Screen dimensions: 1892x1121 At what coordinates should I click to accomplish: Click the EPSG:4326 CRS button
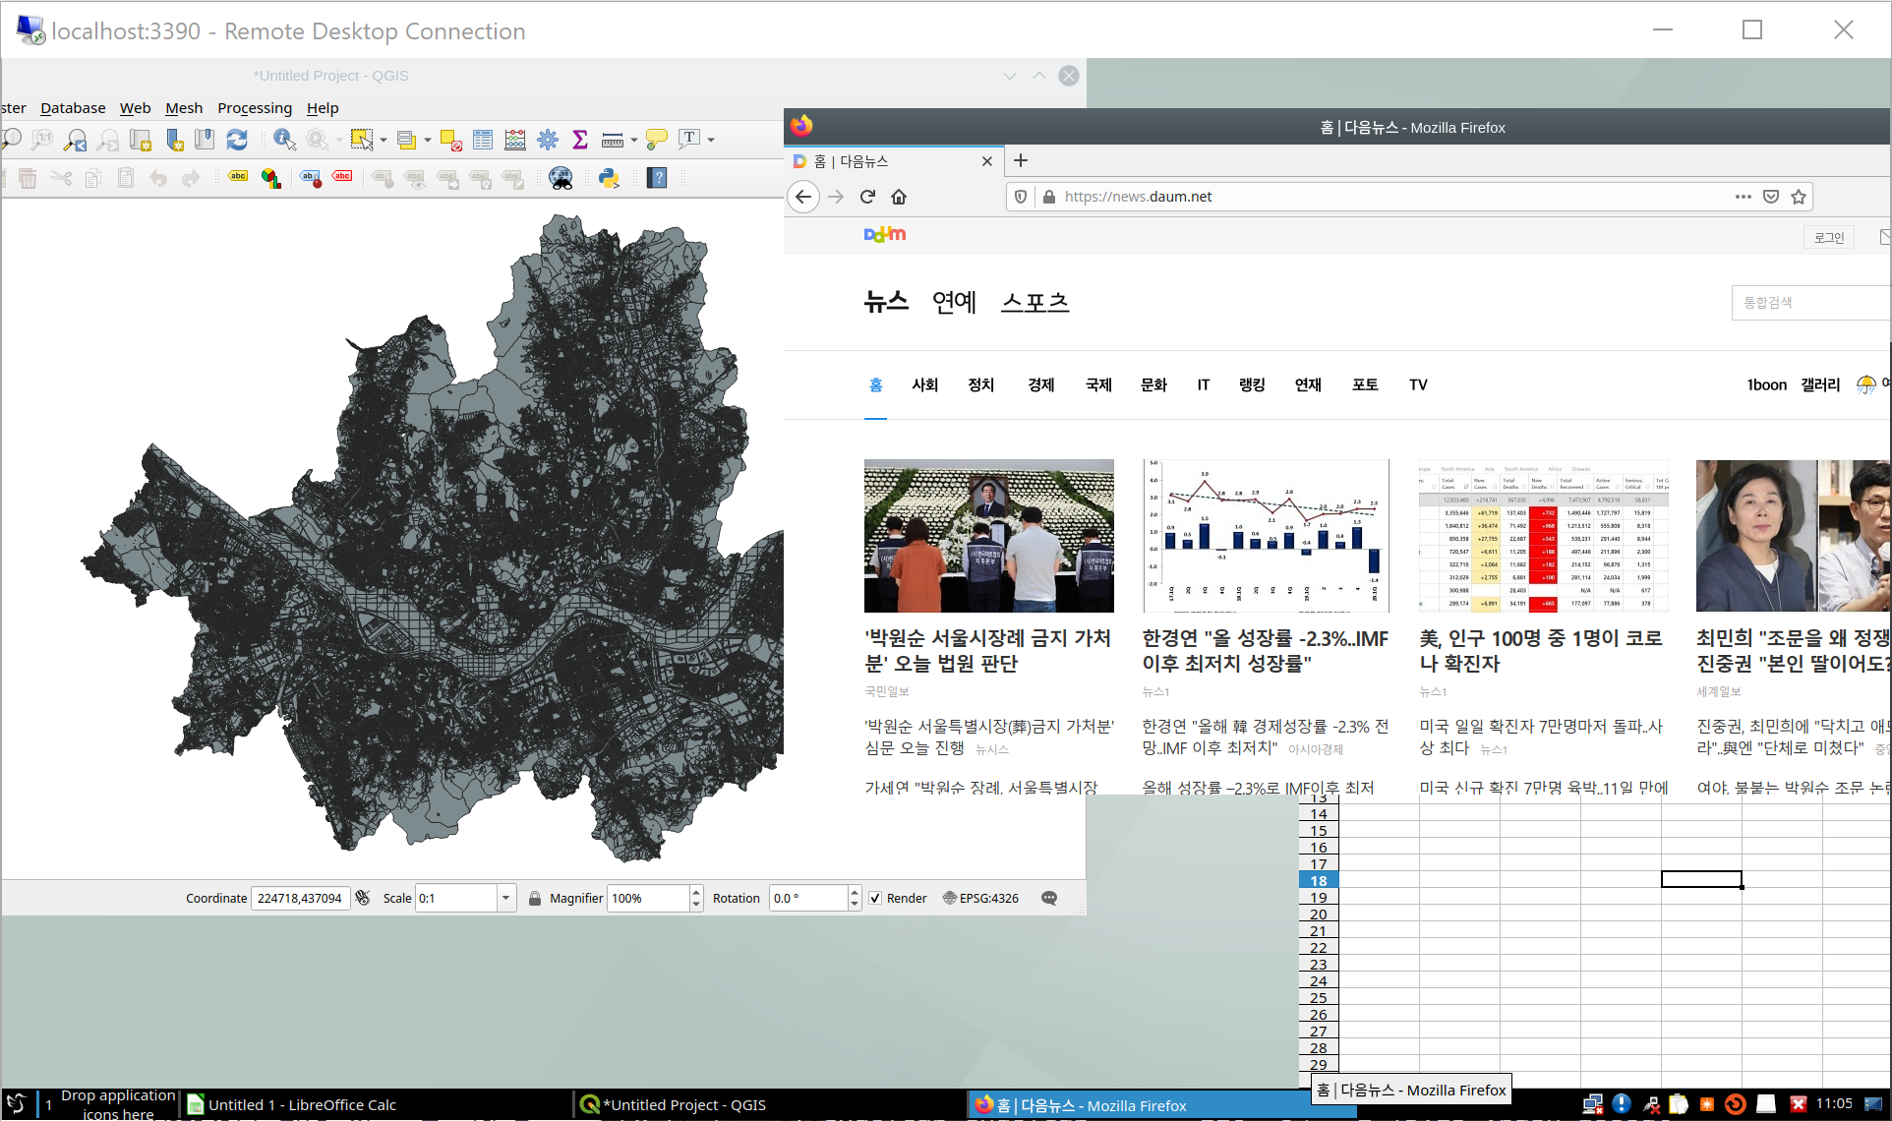coord(980,898)
